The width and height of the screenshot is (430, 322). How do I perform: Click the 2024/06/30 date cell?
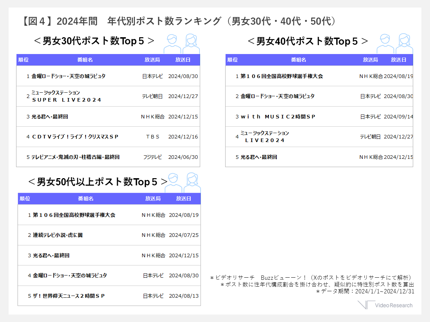[x=183, y=157]
